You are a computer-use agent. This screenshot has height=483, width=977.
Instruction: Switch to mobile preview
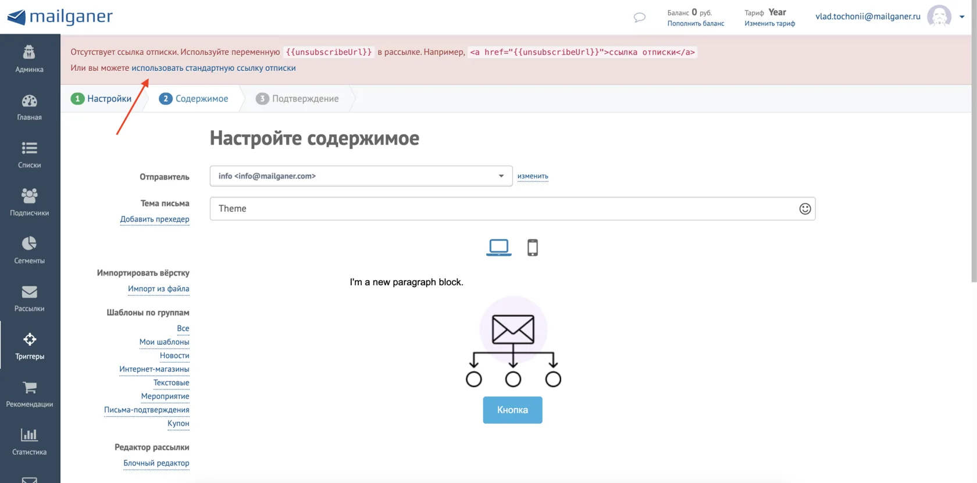coord(533,248)
